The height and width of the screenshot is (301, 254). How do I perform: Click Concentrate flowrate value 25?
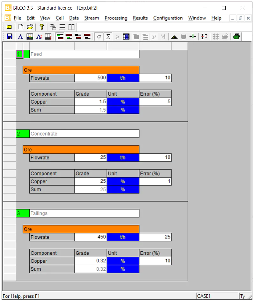tap(91, 158)
